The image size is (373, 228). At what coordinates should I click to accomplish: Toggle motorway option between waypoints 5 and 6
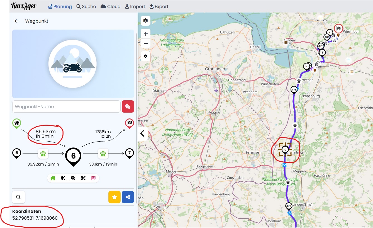pyautogui.click(x=43, y=153)
